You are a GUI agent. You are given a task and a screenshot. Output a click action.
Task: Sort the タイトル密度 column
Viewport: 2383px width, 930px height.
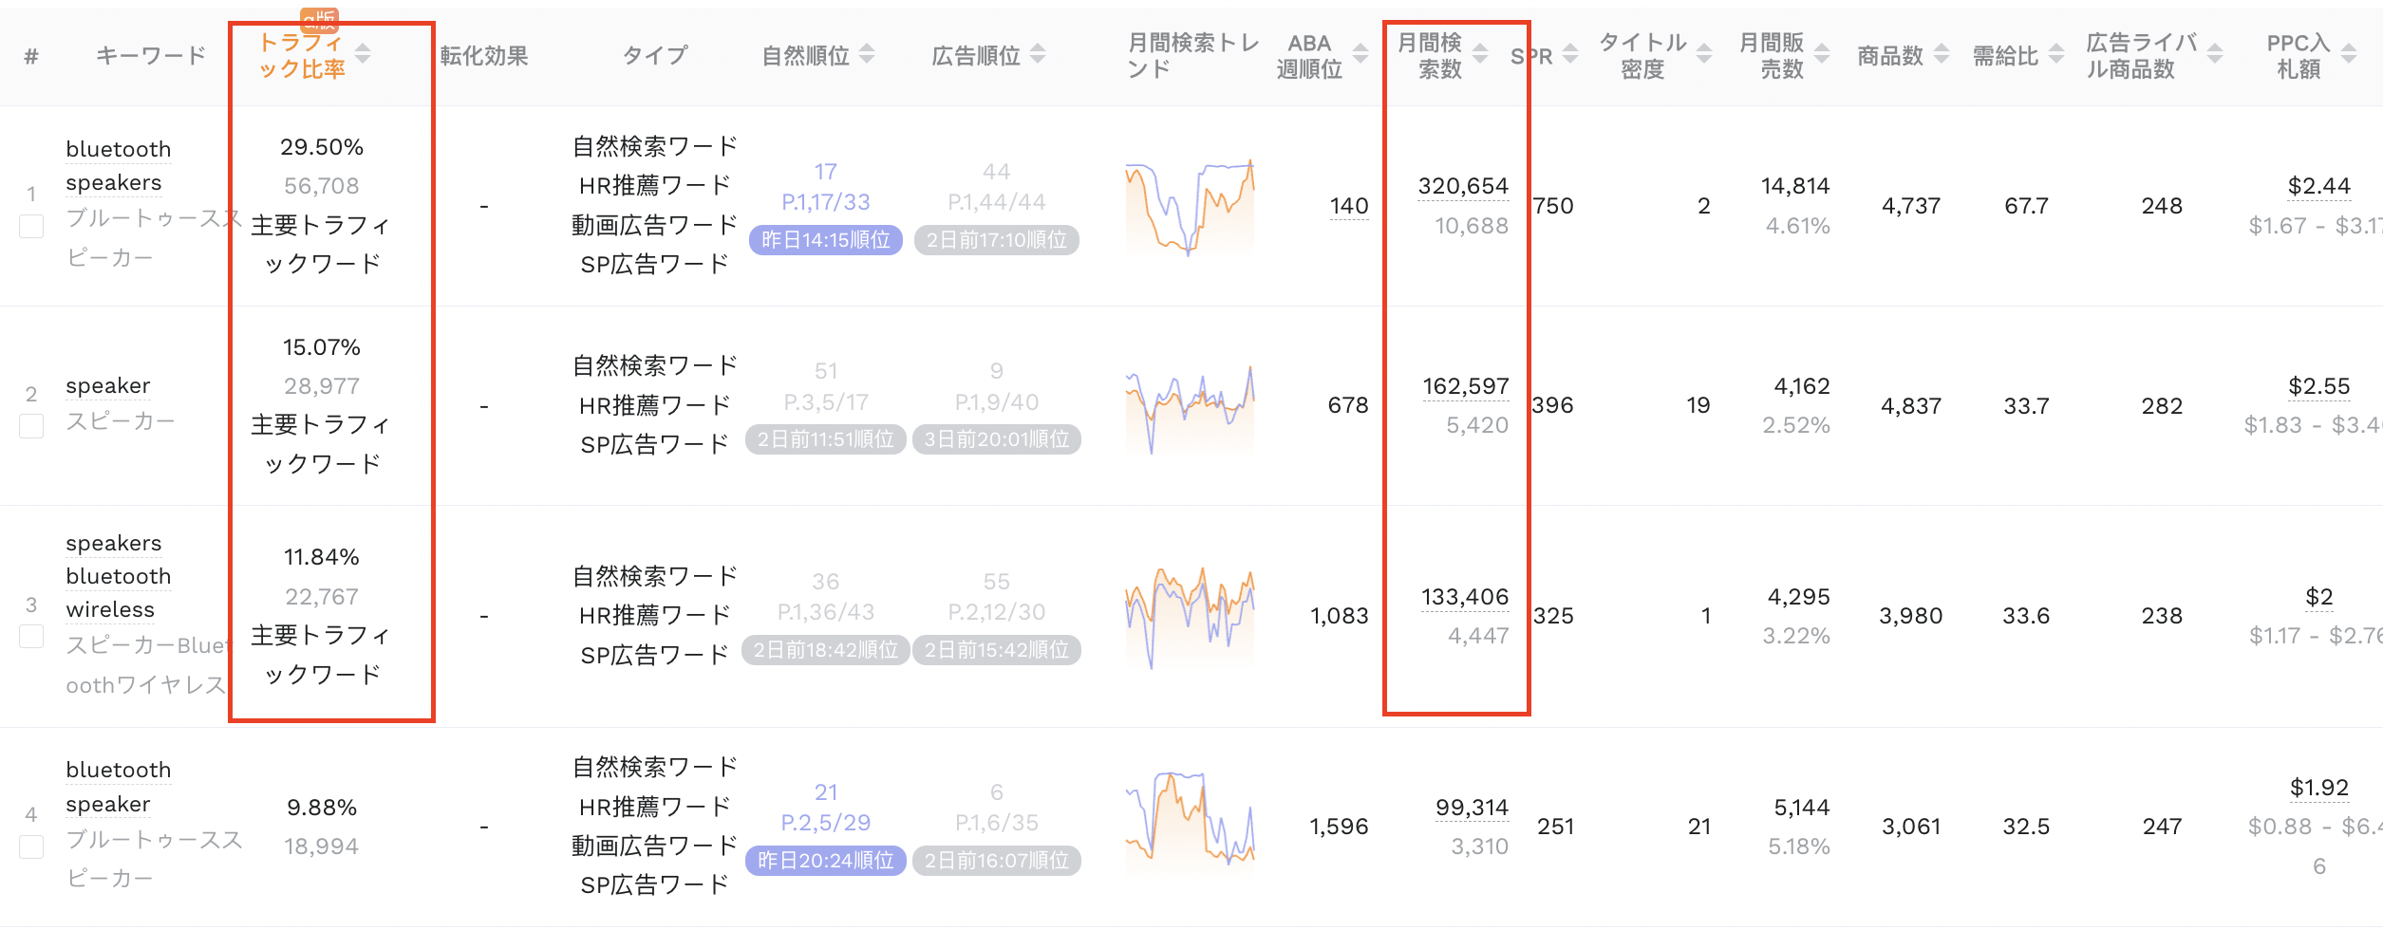click(x=1704, y=55)
